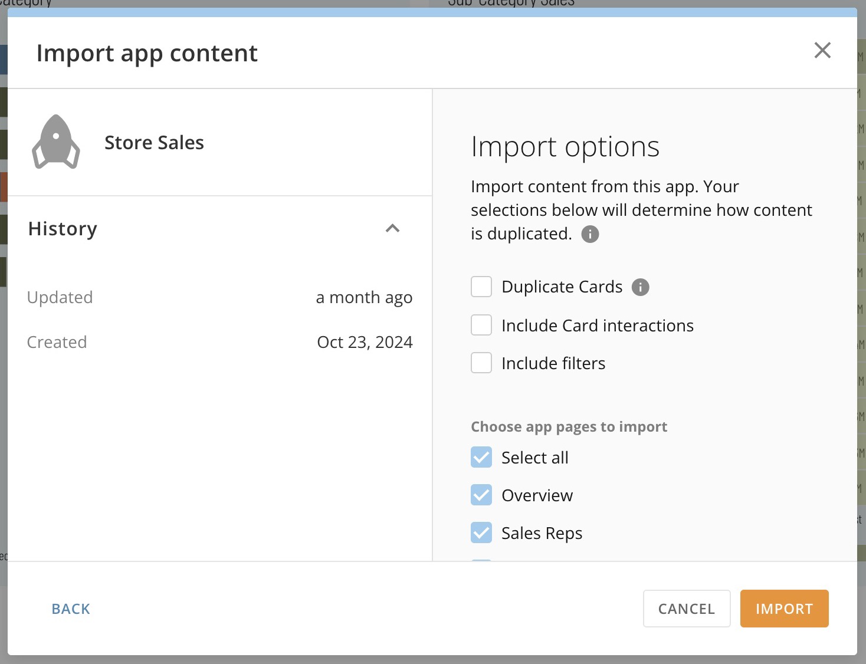Click the Store Sales app name

coord(154,143)
